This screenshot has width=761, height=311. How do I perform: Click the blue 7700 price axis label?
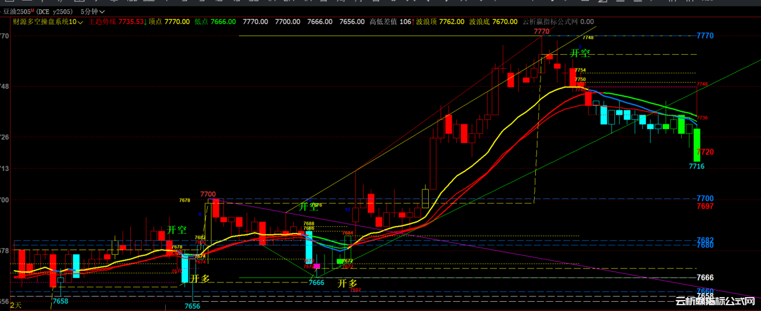(705, 198)
